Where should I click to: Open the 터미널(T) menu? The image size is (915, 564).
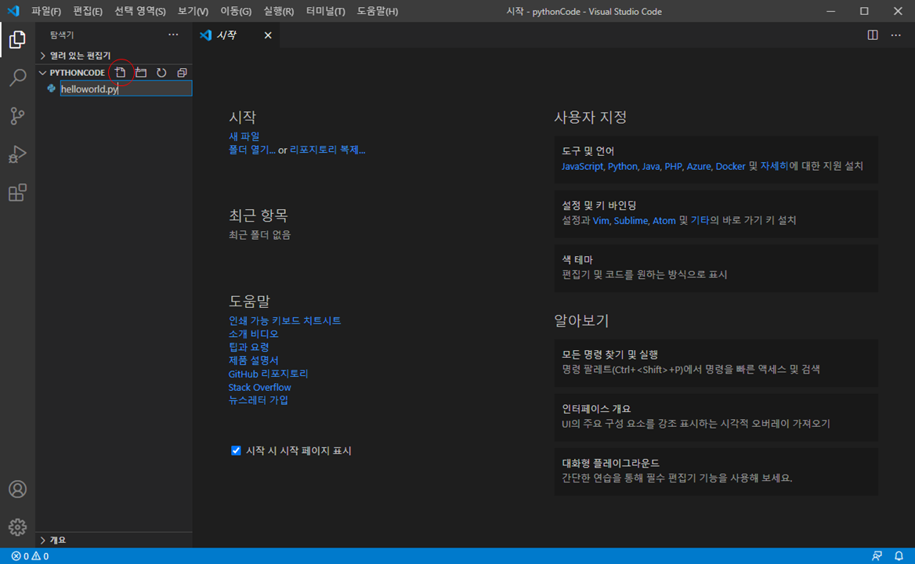click(326, 11)
